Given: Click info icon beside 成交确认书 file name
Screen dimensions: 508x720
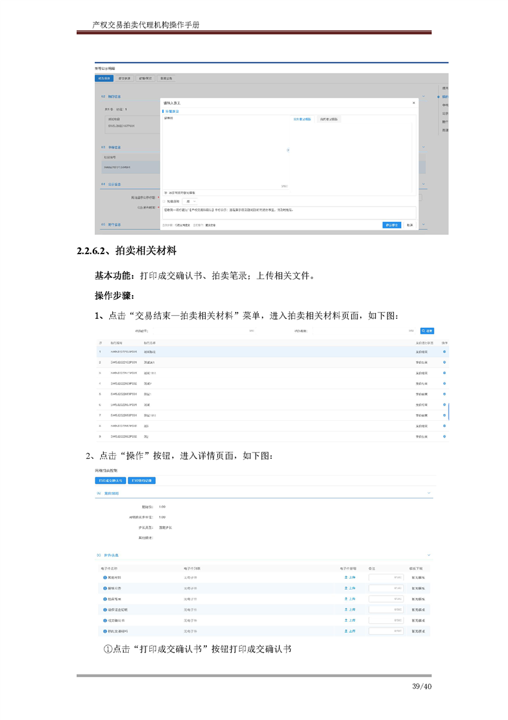Looking at the screenshot, I should click(105, 621).
